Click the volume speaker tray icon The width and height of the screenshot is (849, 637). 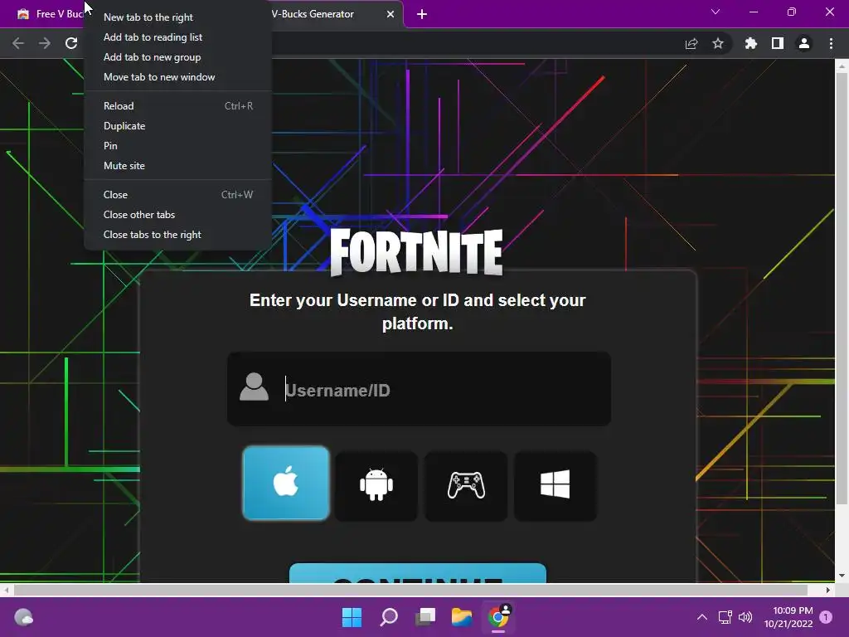[745, 617]
